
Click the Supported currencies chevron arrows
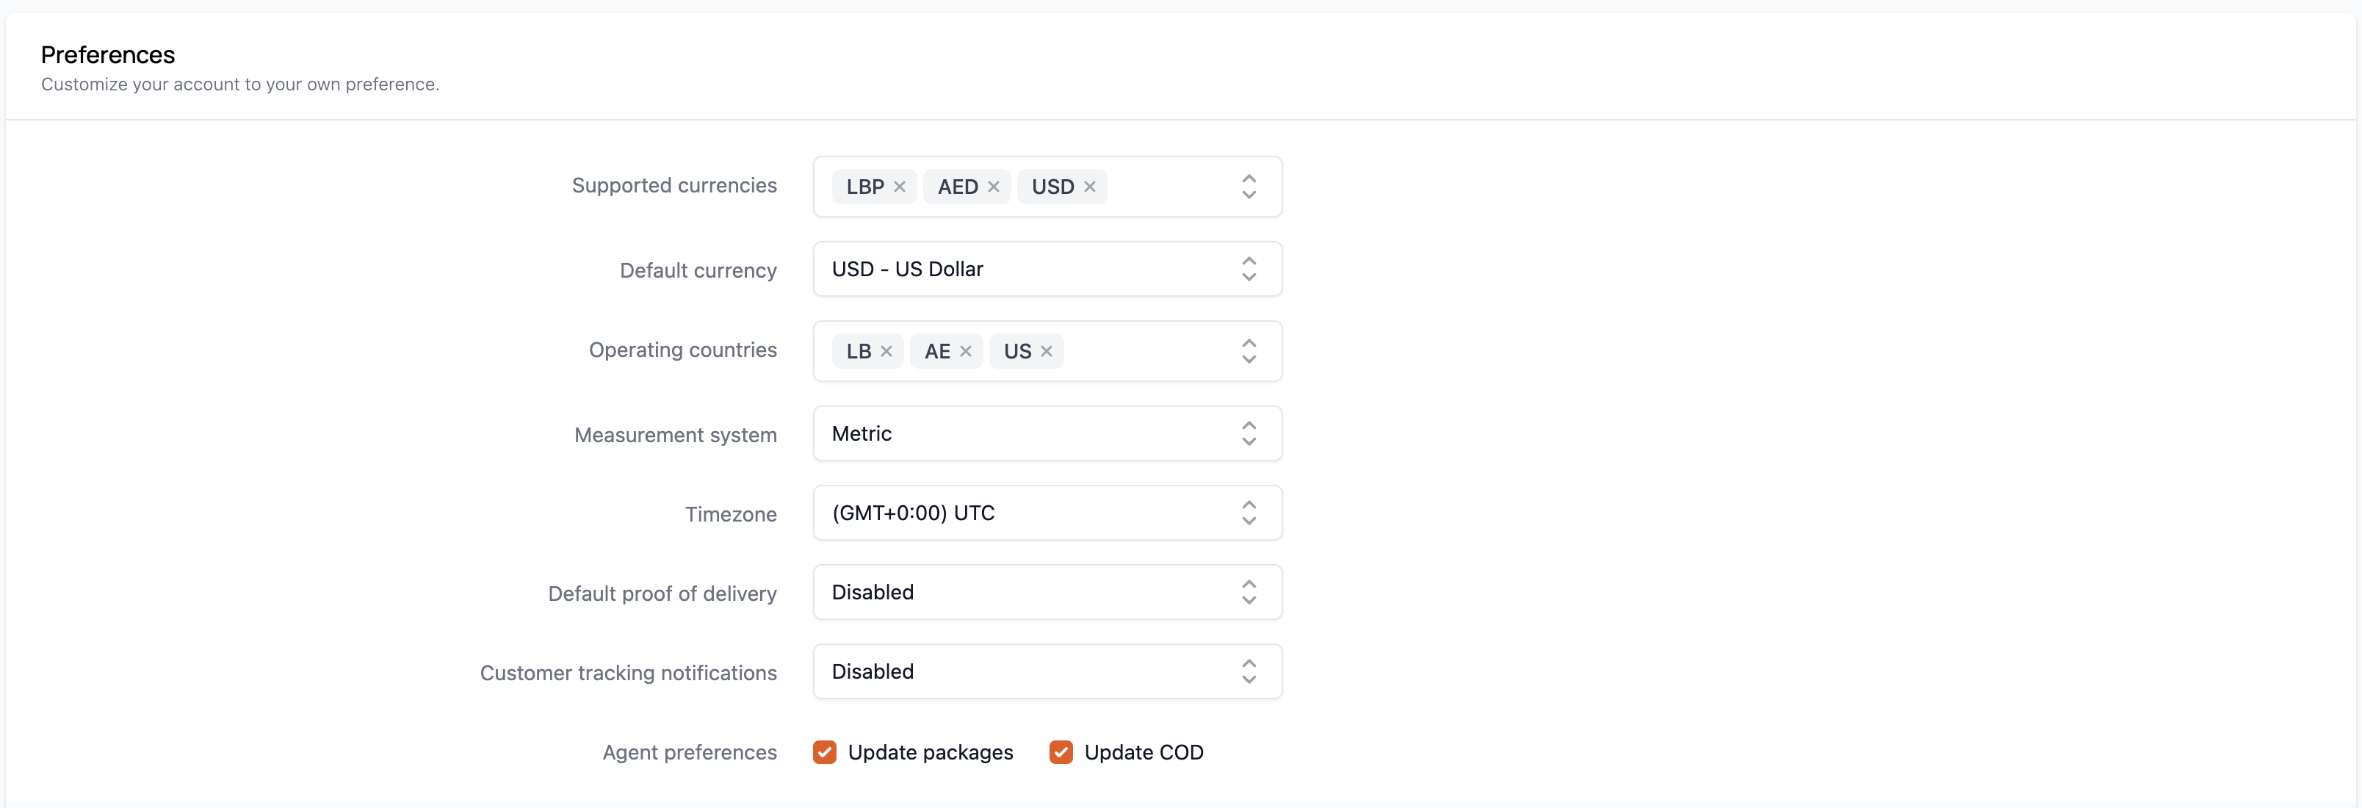point(1248,187)
